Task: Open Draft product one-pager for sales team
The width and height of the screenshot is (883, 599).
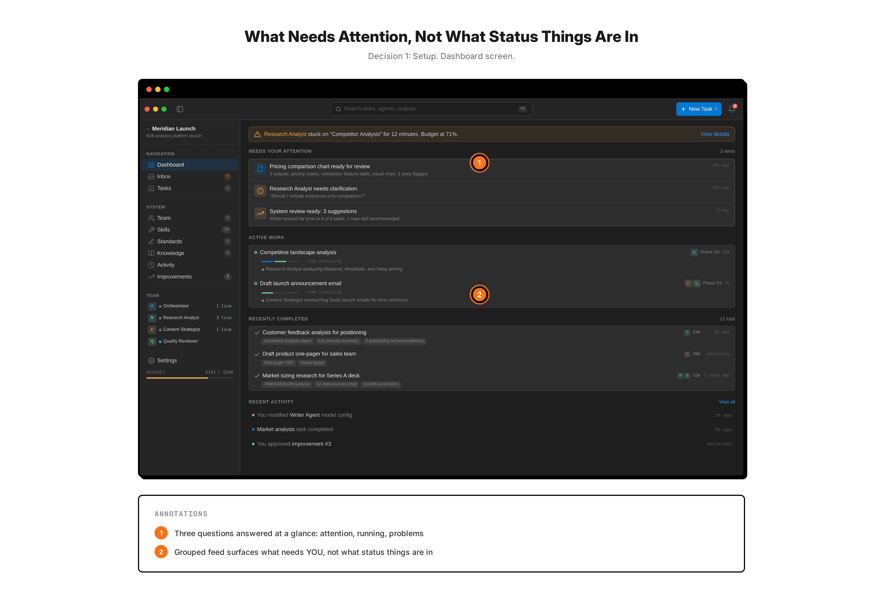Action: tap(492, 358)
